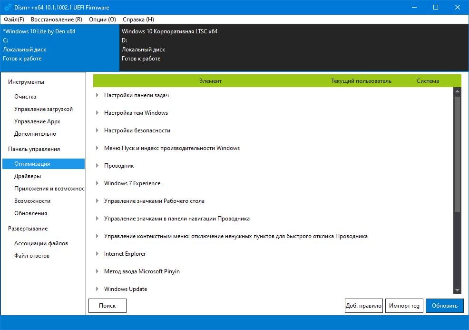Expand the Настройки панели задач section
This screenshot has height=330, width=469.
(97, 95)
